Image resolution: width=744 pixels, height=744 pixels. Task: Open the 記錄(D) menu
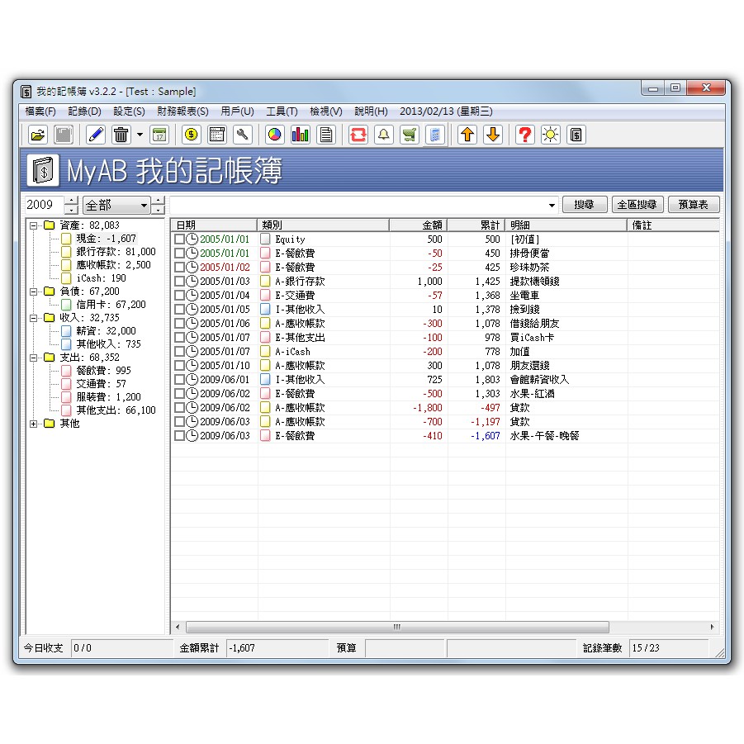coord(84,111)
